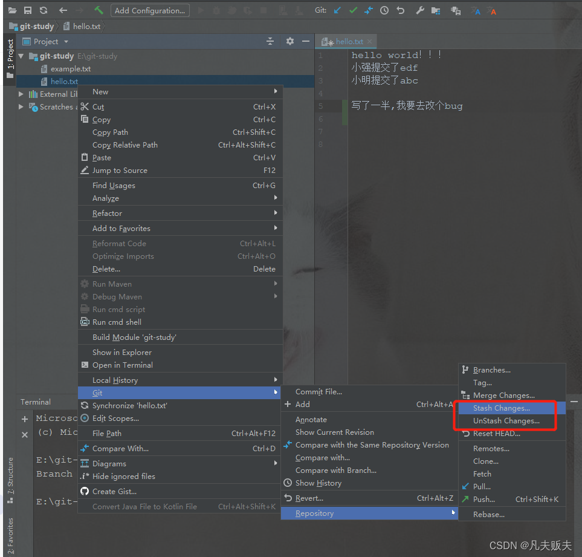Choose Branches in the Repository submenu
This screenshot has height=557, width=582.
pos(512,370)
